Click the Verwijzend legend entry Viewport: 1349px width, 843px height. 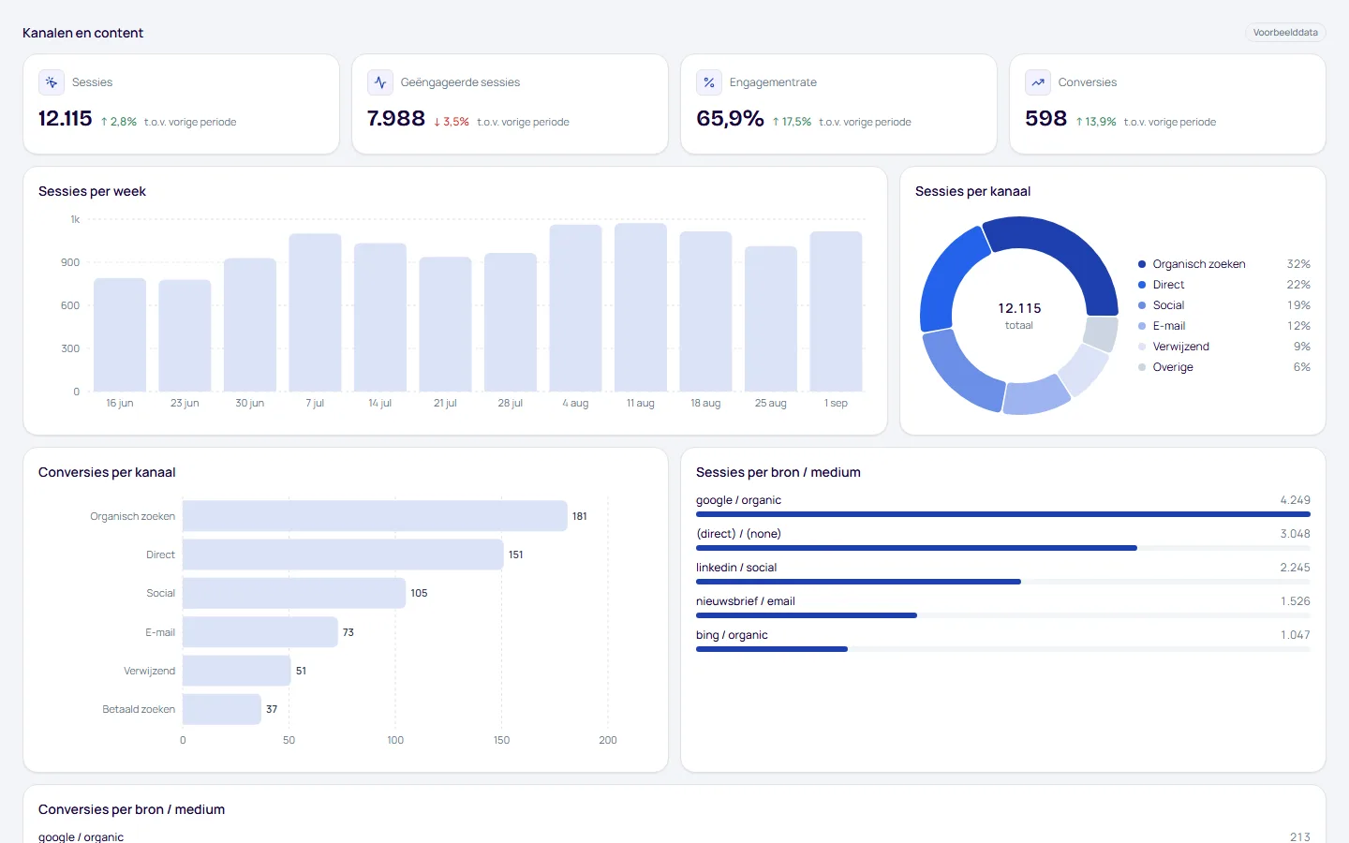[x=1223, y=347]
